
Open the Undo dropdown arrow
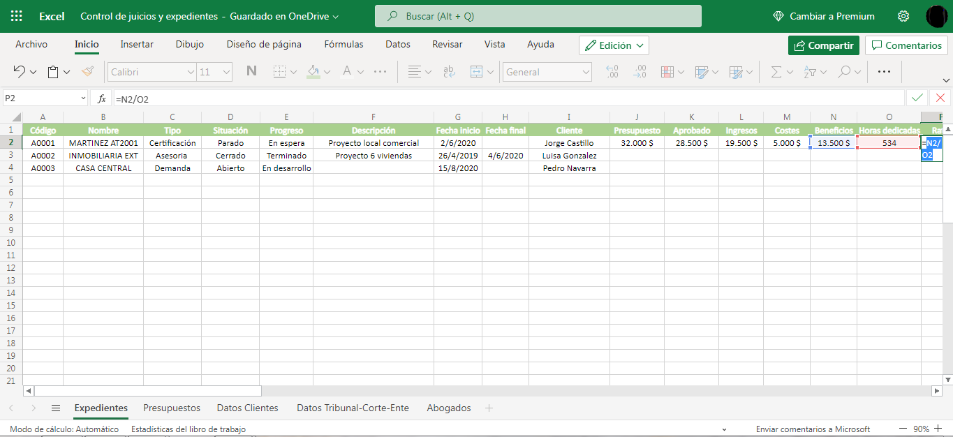(x=34, y=72)
